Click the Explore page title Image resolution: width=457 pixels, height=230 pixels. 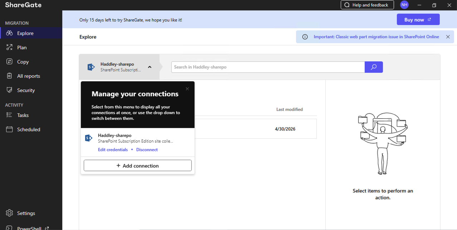(x=88, y=37)
